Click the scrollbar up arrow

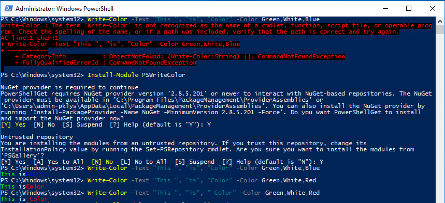click(440, 21)
